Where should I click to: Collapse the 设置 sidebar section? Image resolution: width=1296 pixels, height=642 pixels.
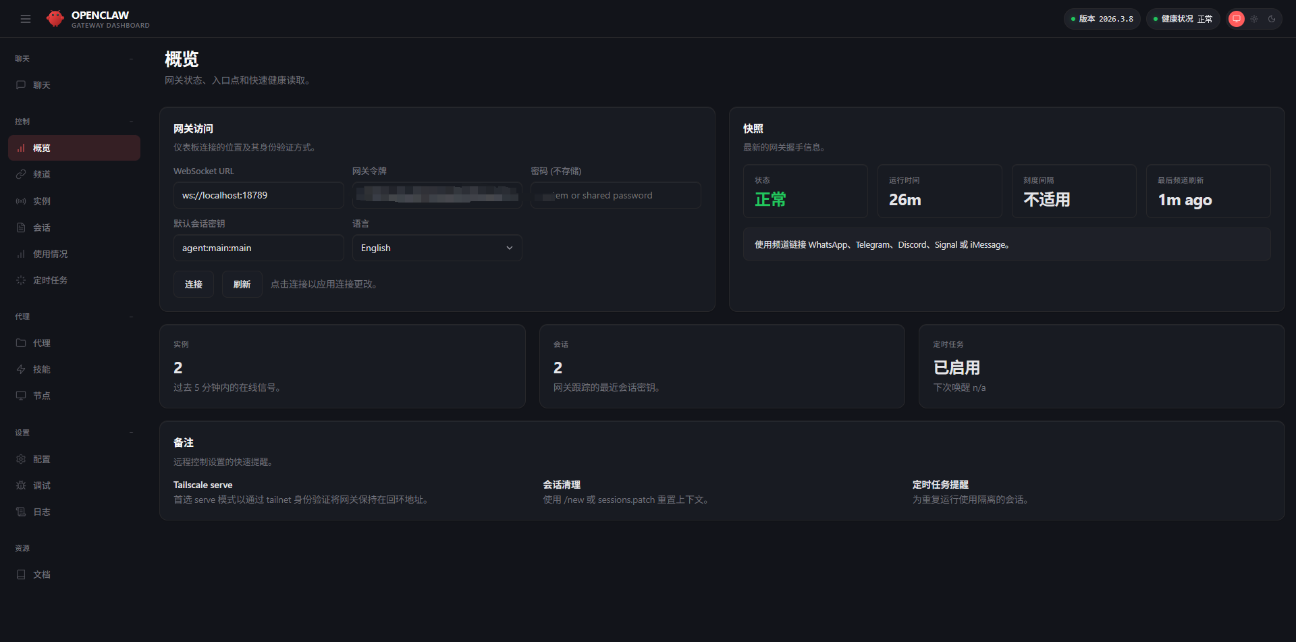131,433
